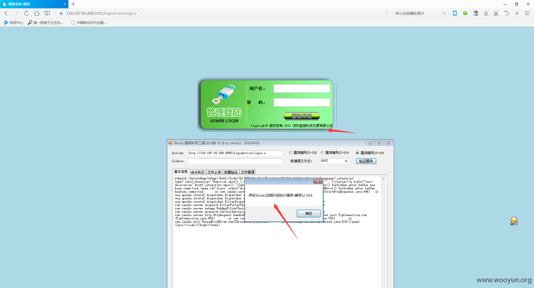This screenshot has height=288, width=534.
Task: Switch to 基本信息 tab
Action: [181, 172]
